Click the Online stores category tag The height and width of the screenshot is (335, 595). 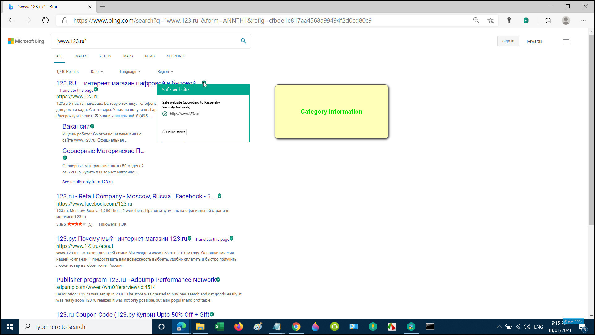(x=175, y=132)
